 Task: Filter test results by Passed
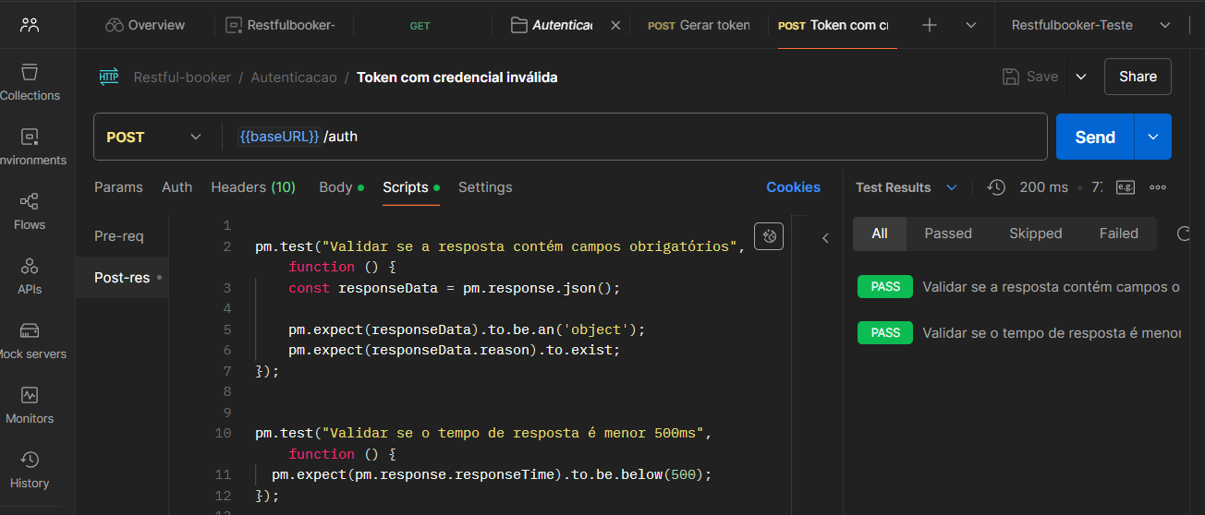[948, 234]
